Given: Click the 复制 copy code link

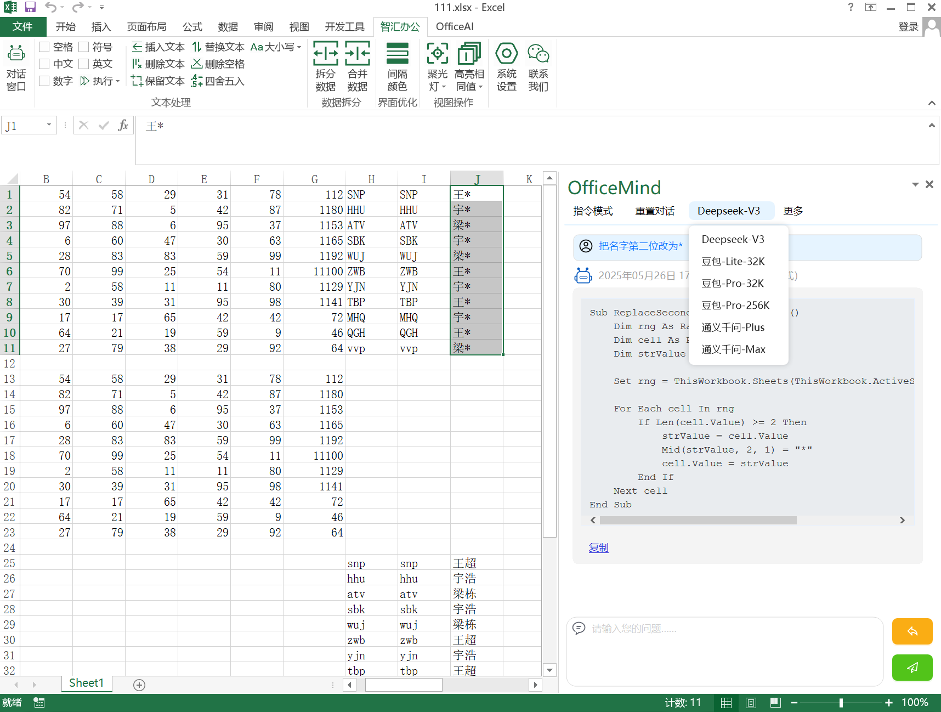Looking at the screenshot, I should click(598, 547).
